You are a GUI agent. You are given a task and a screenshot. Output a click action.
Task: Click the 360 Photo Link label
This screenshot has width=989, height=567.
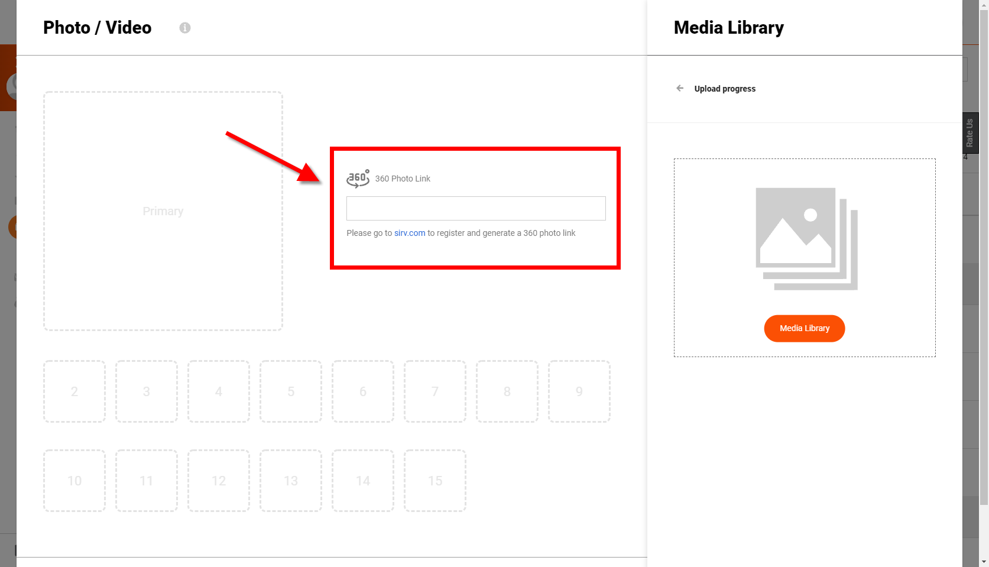point(403,179)
